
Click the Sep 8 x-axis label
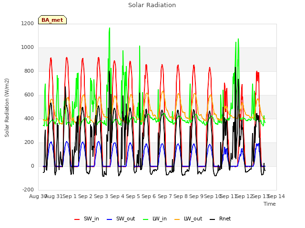pyautogui.click(x=181, y=196)
